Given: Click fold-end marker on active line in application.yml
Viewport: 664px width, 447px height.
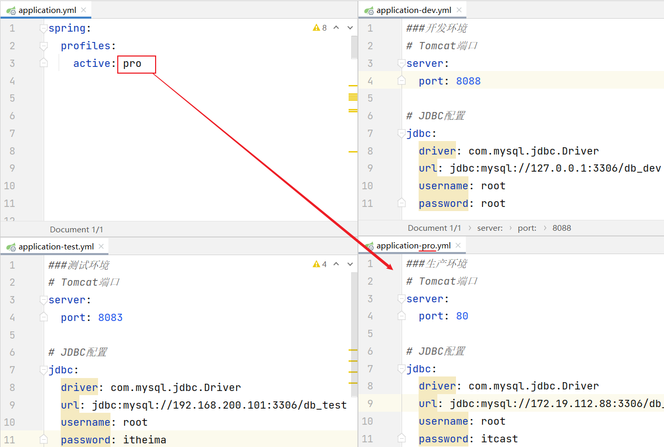Looking at the screenshot, I should click(x=44, y=63).
